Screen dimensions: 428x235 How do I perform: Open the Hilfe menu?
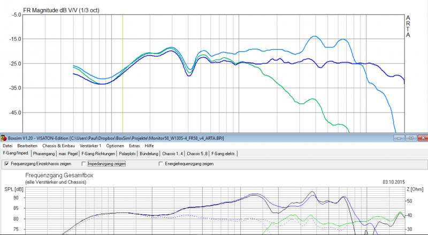tap(149, 146)
